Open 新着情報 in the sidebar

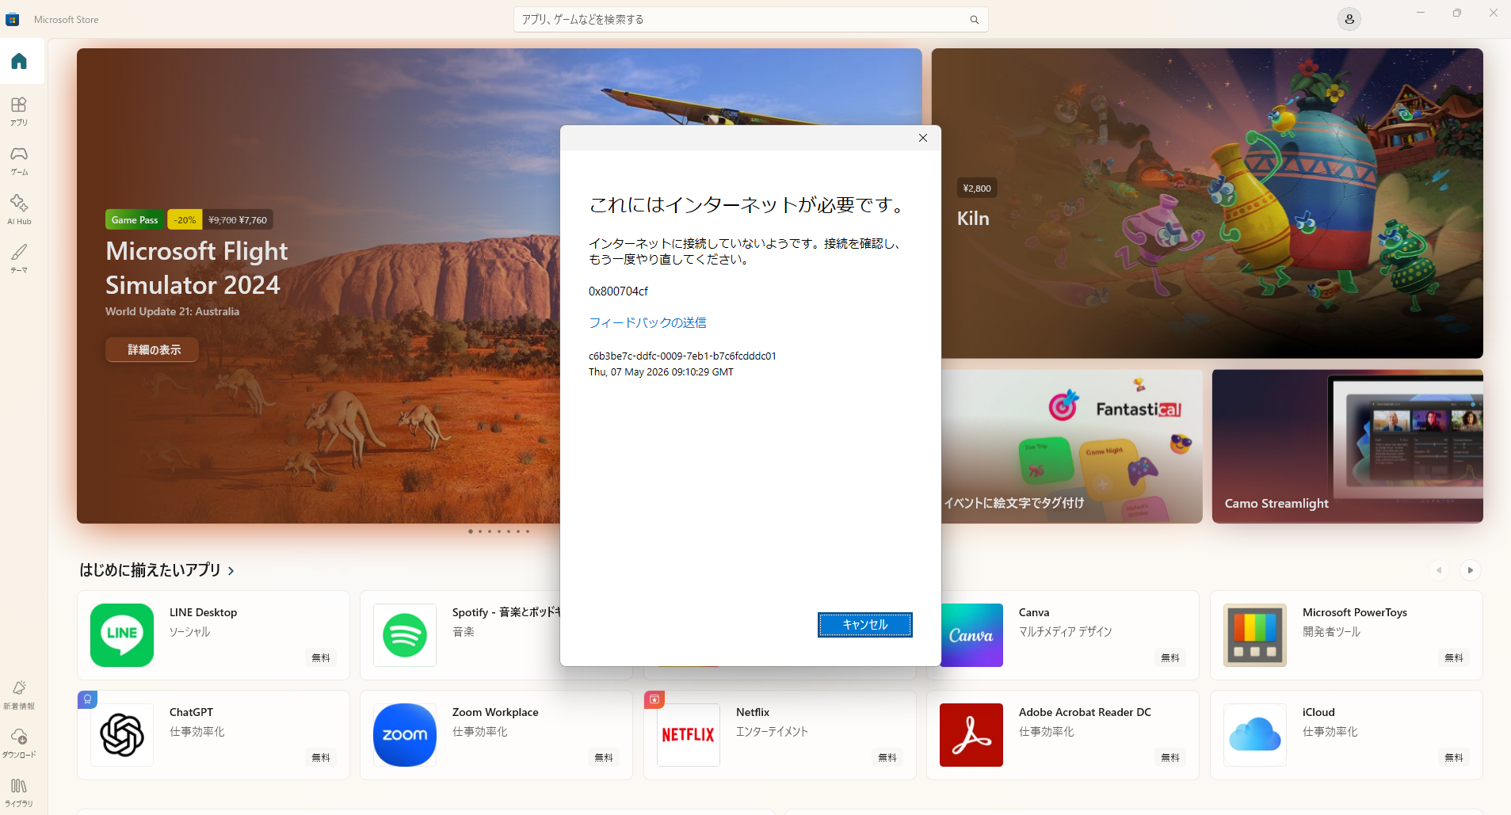point(19,695)
